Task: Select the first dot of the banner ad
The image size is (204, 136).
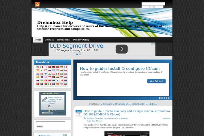Action: click(x=77, y=54)
